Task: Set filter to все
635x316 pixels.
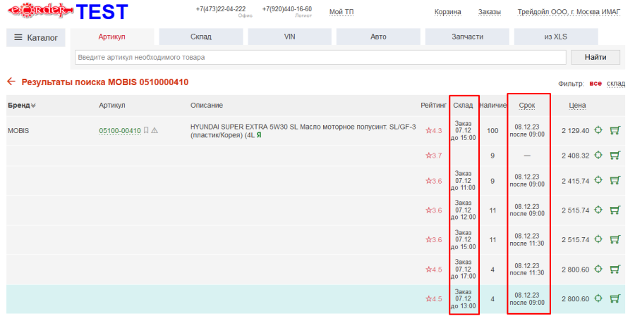Action: click(x=595, y=83)
